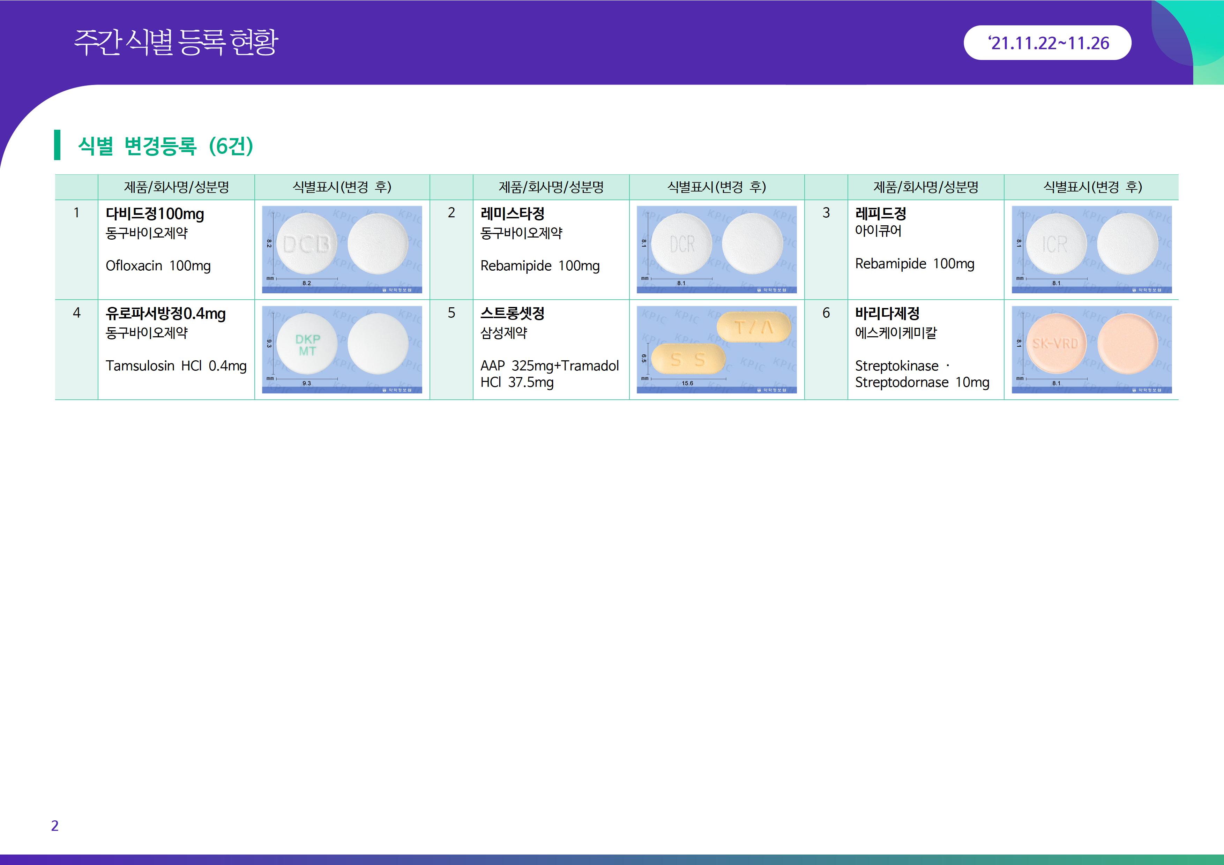Select the product name 바리다제정
Image resolution: width=1224 pixels, height=865 pixels.
pos(887,313)
